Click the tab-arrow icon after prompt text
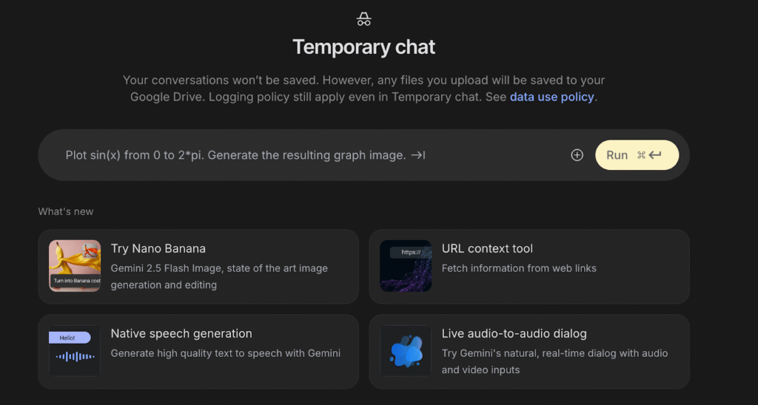Image resolution: width=758 pixels, height=405 pixels. [x=418, y=155]
